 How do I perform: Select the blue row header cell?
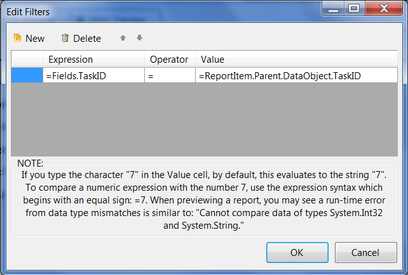click(27, 75)
